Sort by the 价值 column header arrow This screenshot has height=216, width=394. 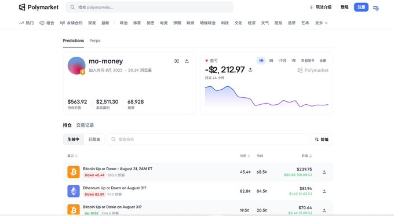coord(311,156)
